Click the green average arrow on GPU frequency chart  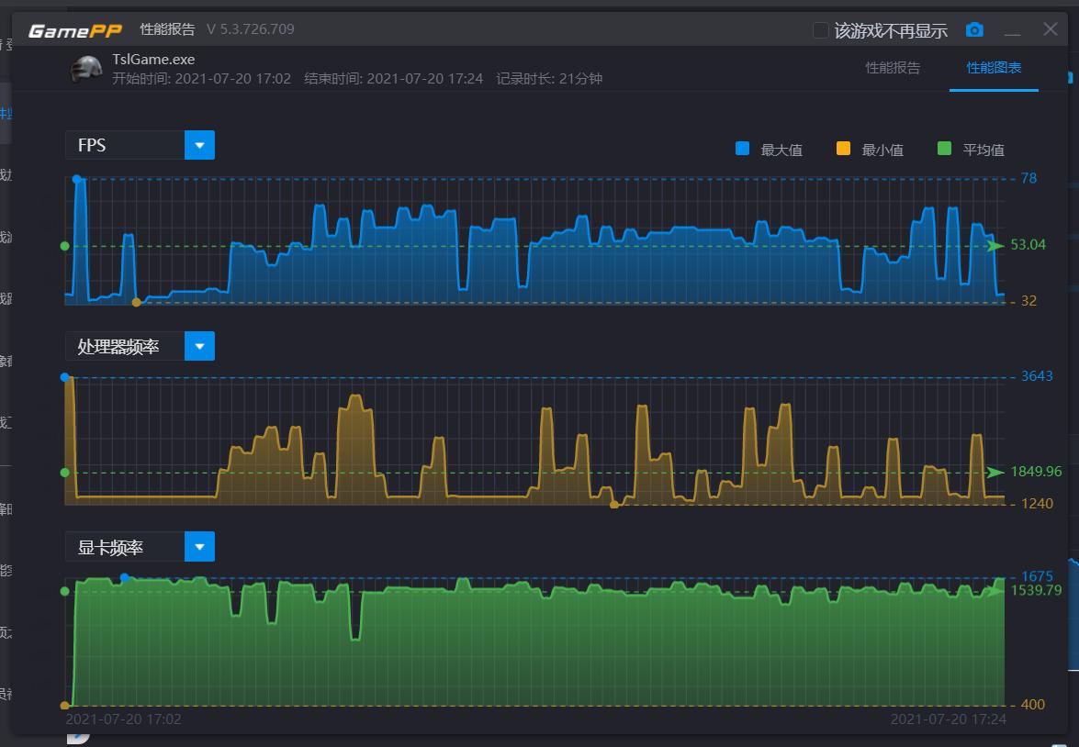(x=995, y=591)
